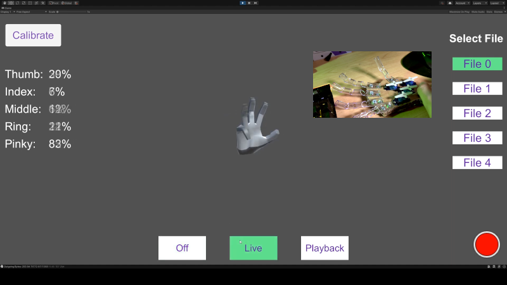Click the Play button in Unity toolbar
The image size is (507, 285).
243,3
